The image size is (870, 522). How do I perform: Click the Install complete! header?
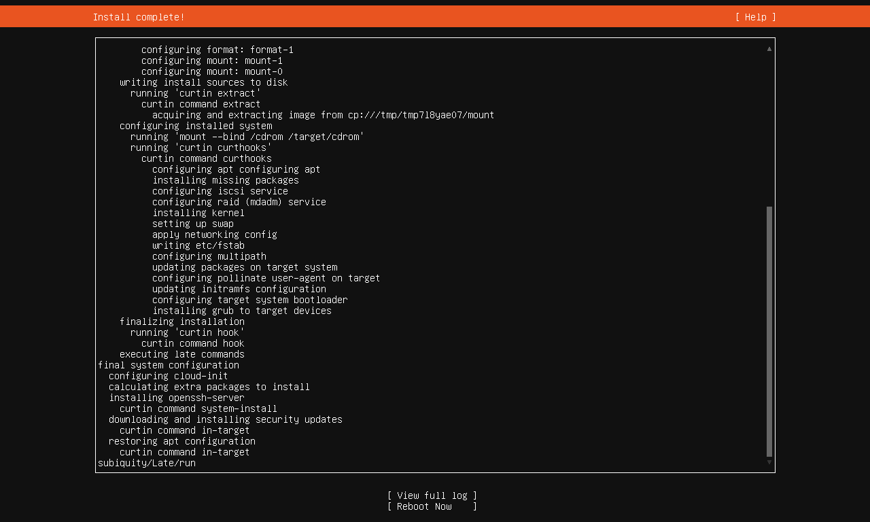pos(138,16)
